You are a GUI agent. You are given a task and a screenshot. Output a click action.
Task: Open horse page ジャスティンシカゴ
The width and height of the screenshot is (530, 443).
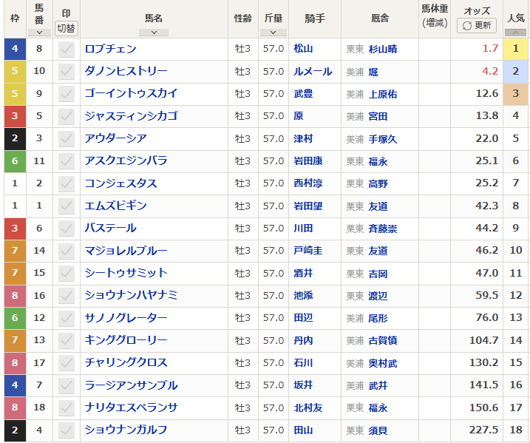click(x=131, y=116)
